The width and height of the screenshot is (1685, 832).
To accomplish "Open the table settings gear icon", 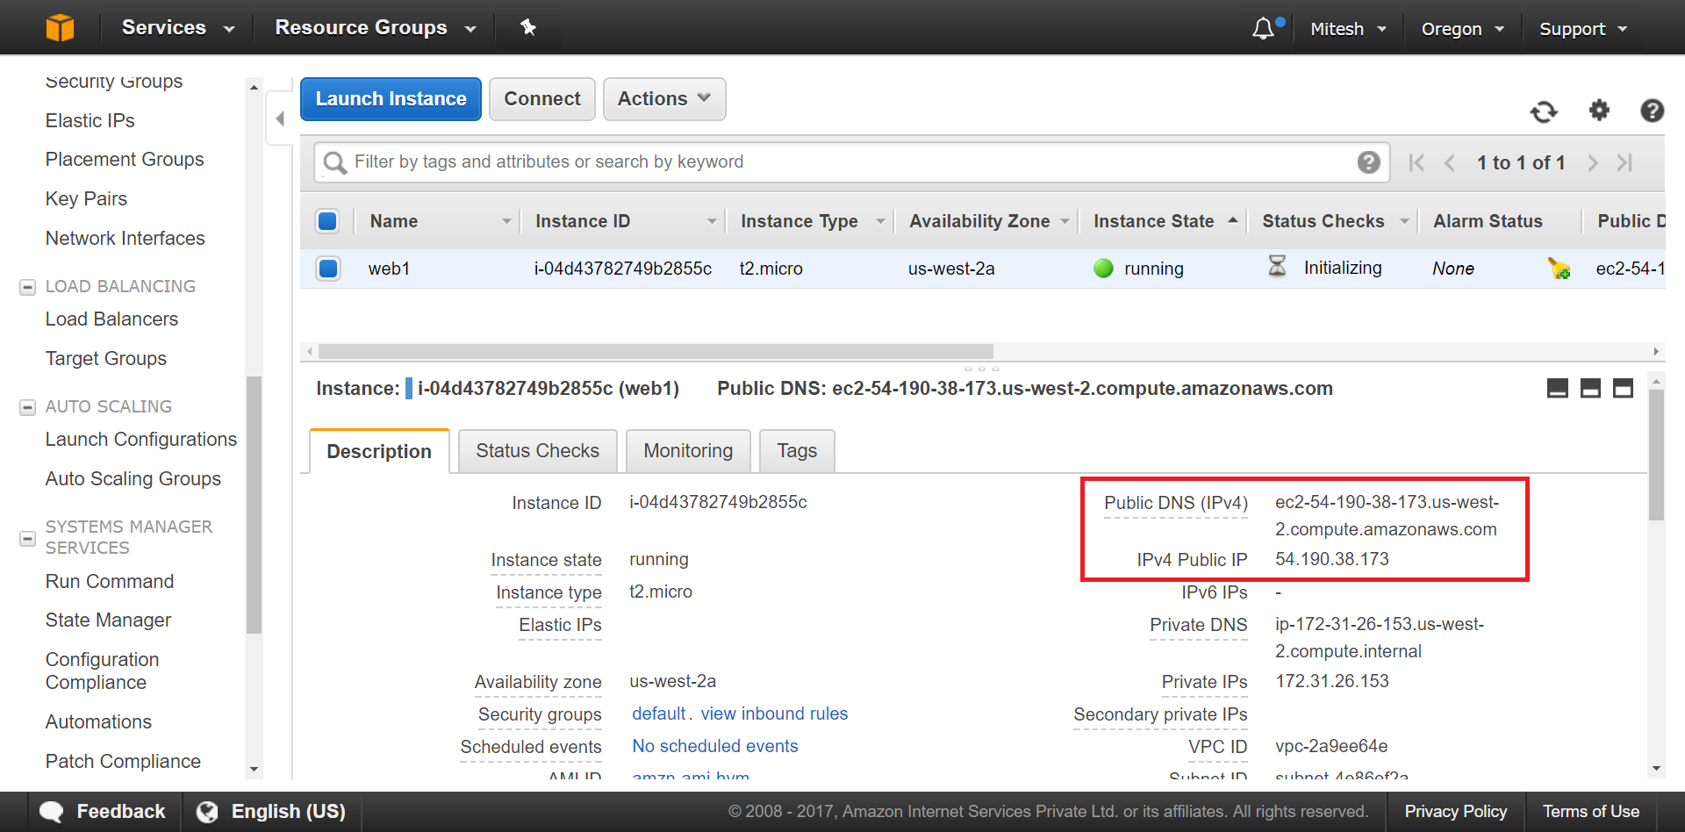I will 1599,110.
